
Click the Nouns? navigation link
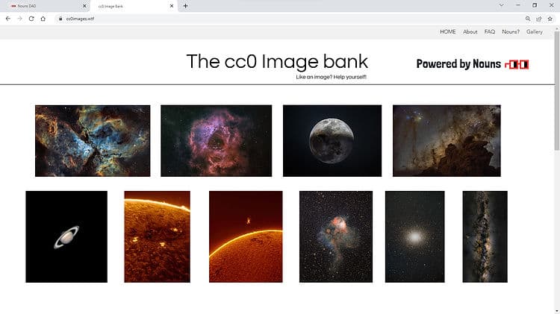(x=511, y=32)
